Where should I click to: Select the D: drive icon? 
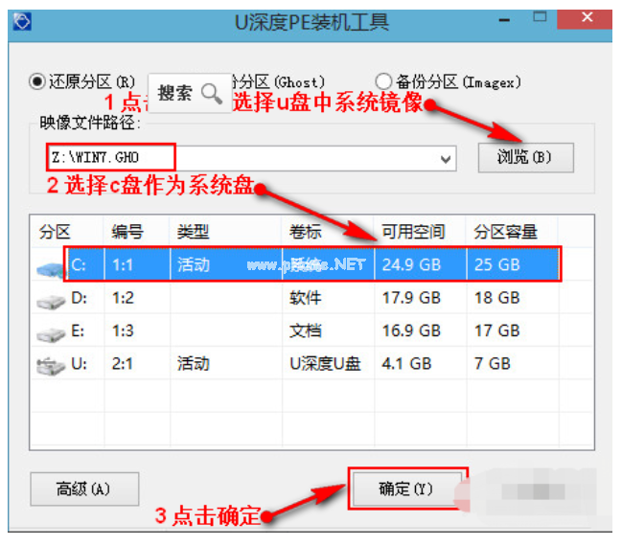48,300
